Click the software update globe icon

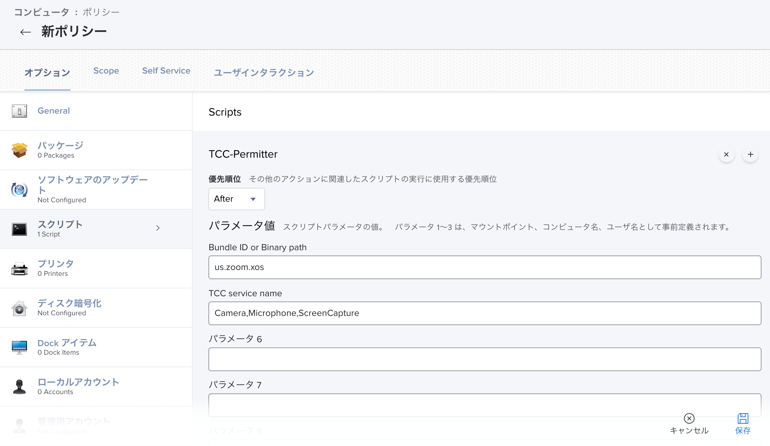(x=19, y=190)
